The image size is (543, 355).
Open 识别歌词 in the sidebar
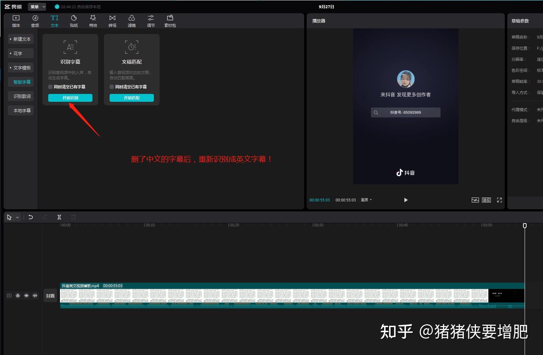point(21,96)
